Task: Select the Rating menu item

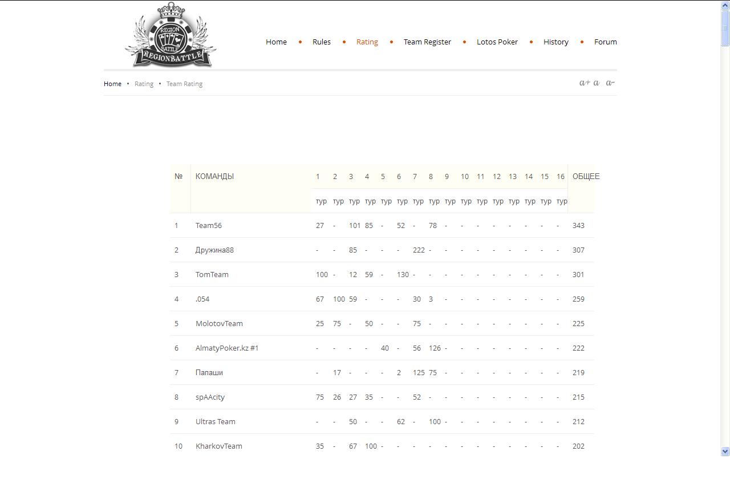Action: (367, 42)
